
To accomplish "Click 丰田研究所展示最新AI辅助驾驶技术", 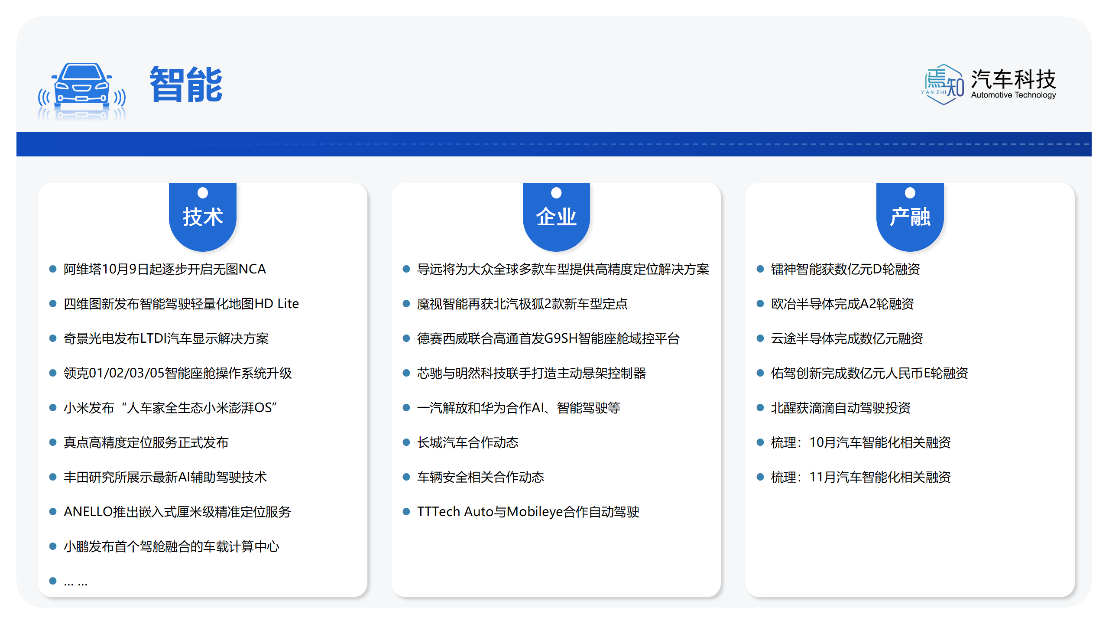I will click(165, 477).
